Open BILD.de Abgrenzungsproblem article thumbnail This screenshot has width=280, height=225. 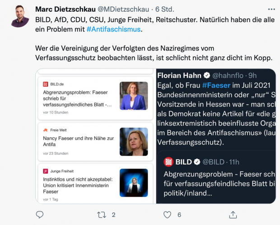[x=134, y=96]
